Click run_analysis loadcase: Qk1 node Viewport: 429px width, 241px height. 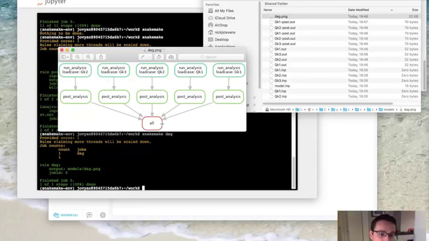coord(190,70)
